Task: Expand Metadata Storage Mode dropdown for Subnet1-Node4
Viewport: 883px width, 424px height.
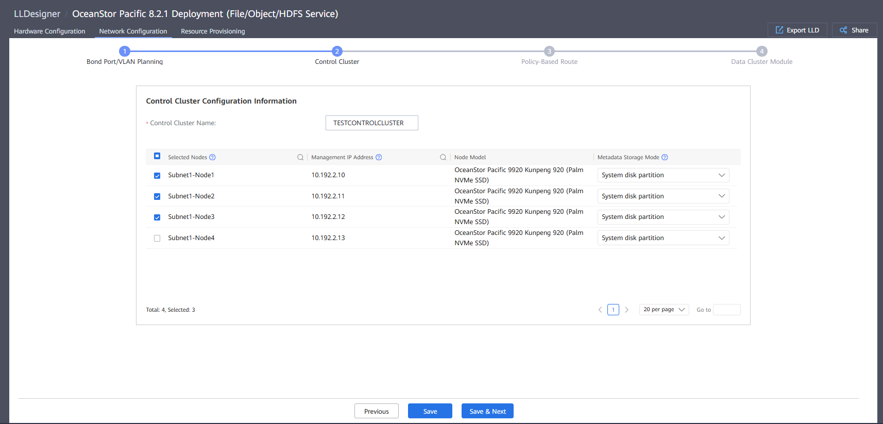Action: [x=663, y=238]
